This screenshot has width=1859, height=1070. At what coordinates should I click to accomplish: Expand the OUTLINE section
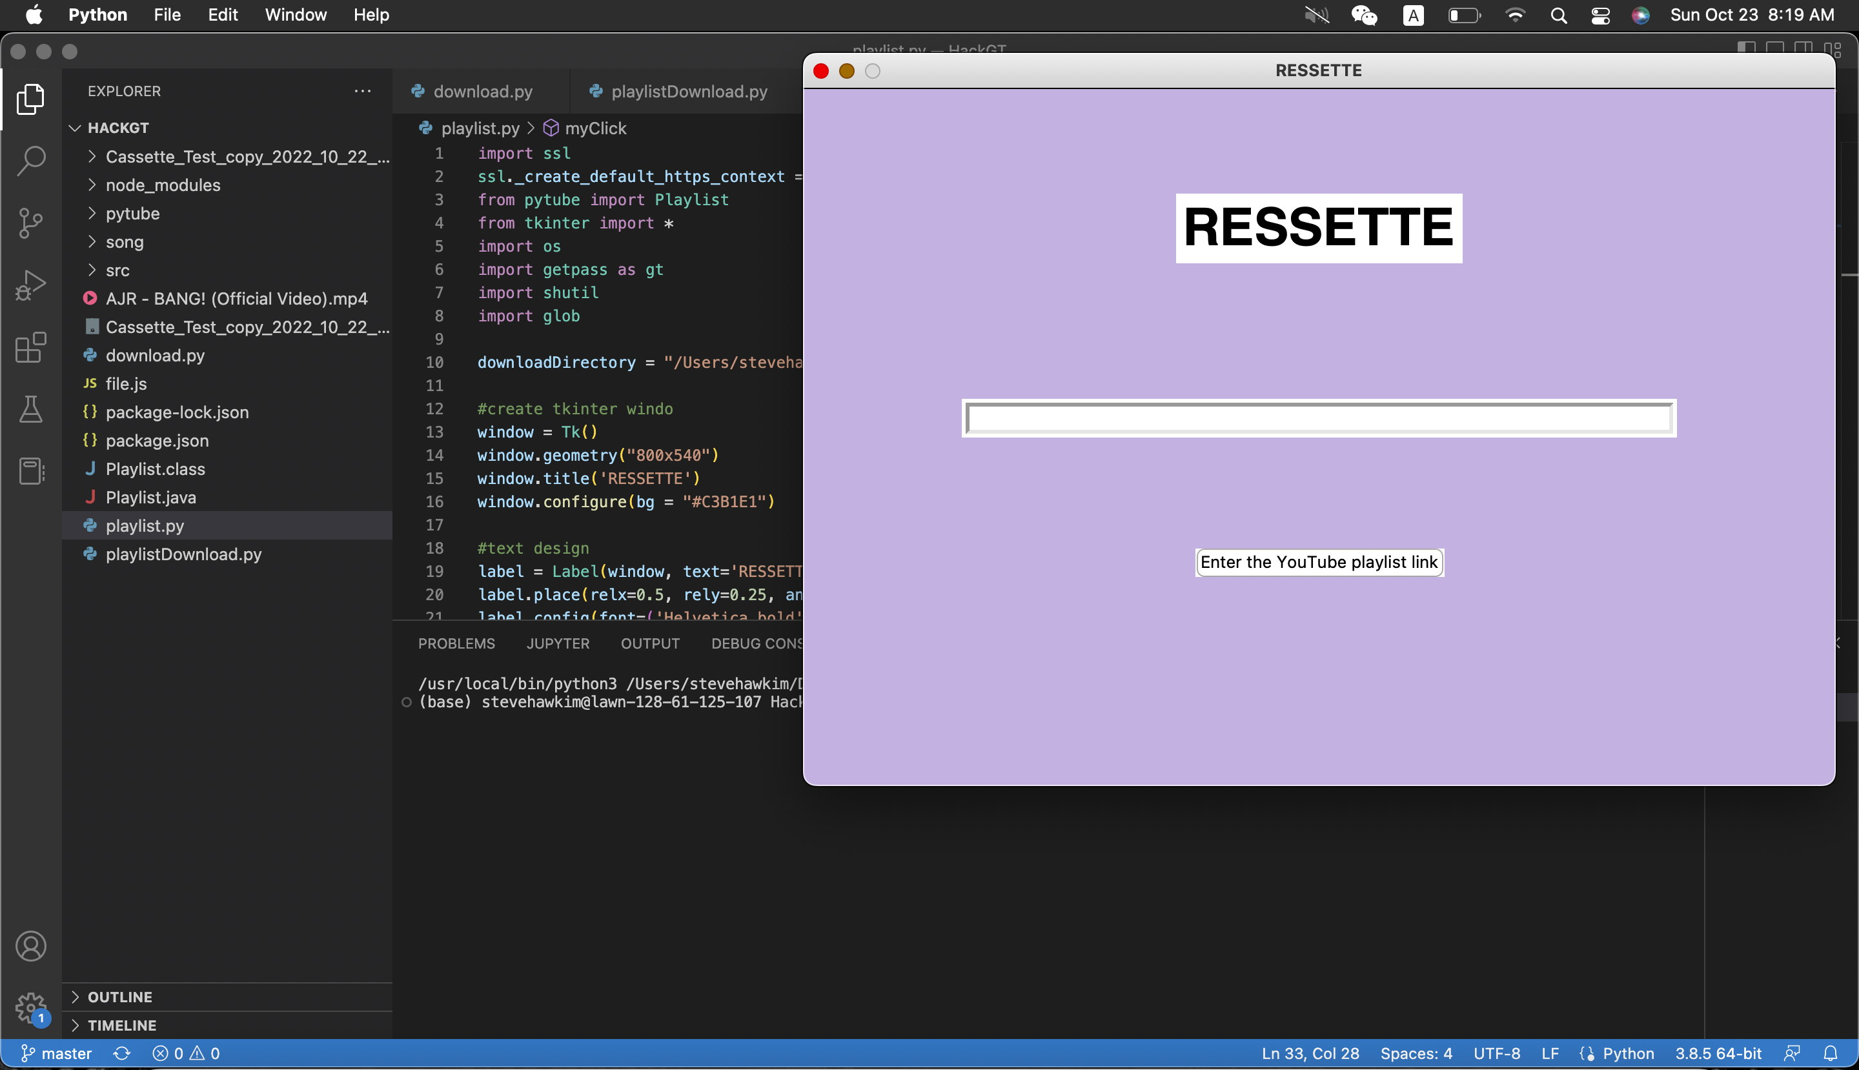[120, 996]
